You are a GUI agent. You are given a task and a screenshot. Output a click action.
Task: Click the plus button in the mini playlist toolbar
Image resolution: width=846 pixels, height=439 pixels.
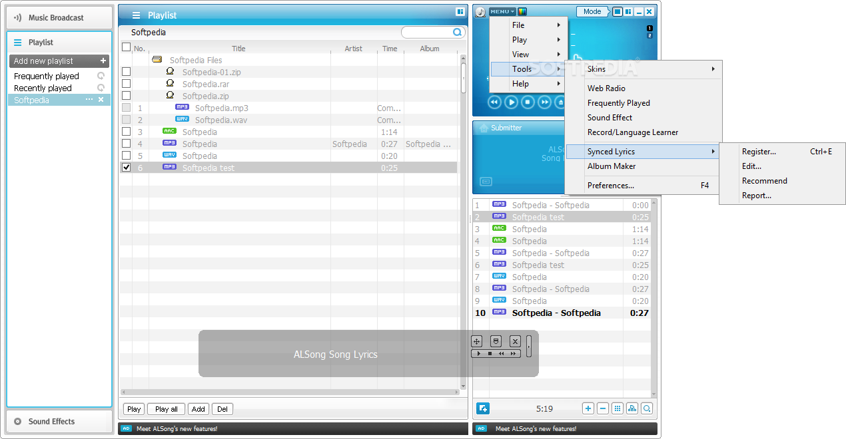click(588, 408)
